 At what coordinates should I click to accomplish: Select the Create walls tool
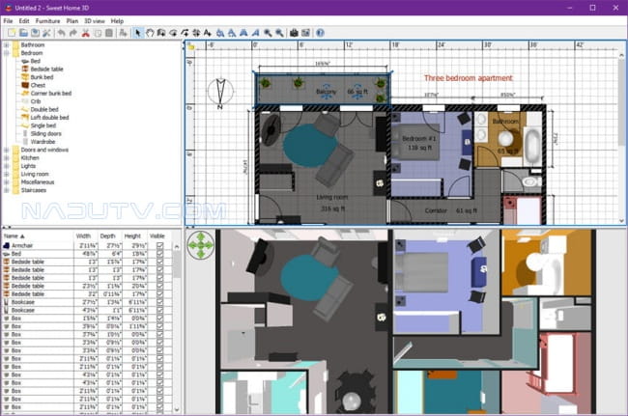click(161, 33)
